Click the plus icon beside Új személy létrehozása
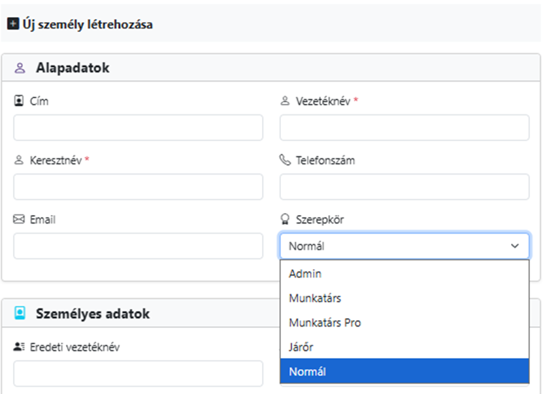The width and height of the screenshot is (545, 394). (x=12, y=25)
